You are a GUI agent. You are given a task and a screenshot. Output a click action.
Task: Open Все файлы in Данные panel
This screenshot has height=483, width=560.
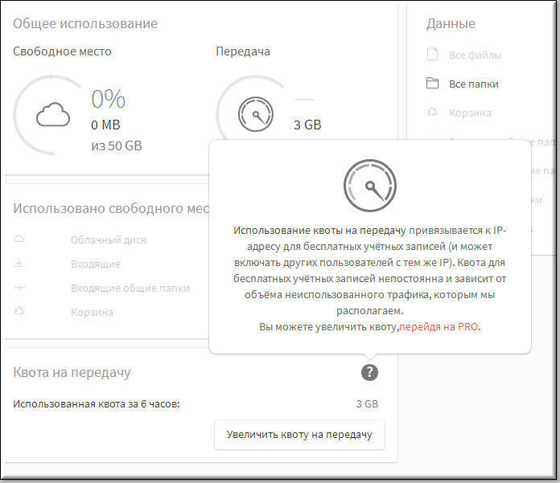tap(475, 55)
